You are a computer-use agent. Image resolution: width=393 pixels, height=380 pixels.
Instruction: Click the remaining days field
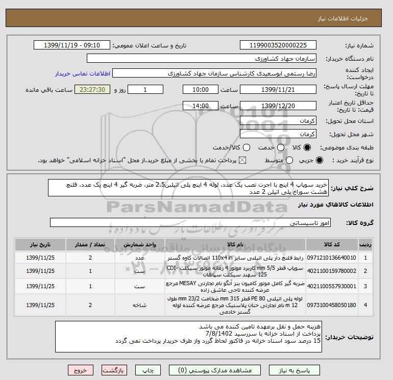tap(145, 89)
